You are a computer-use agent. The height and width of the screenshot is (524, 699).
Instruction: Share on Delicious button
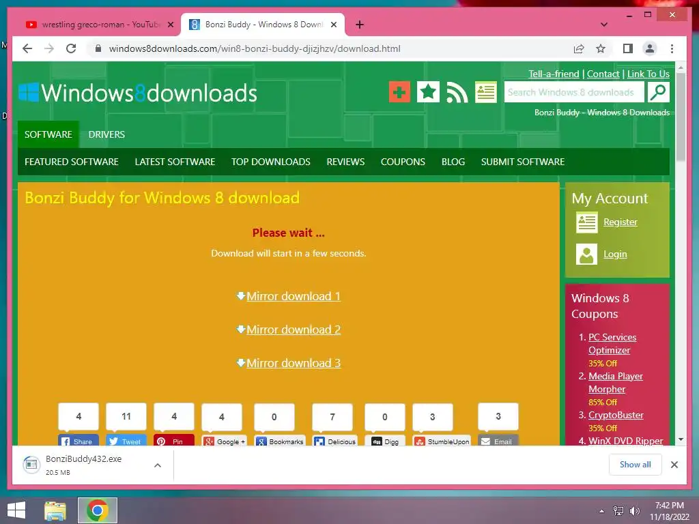tap(335, 440)
